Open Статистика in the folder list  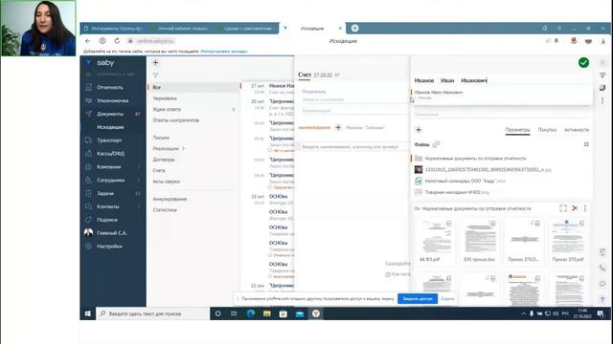tap(165, 210)
